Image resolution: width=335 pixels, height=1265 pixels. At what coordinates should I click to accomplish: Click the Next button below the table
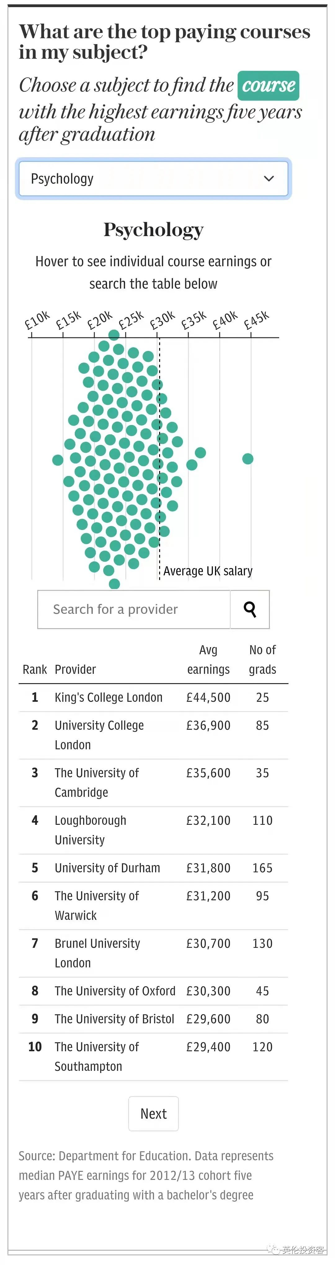(x=154, y=1114)
